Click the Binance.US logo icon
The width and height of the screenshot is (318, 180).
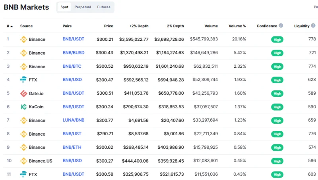tap(23, 161)
